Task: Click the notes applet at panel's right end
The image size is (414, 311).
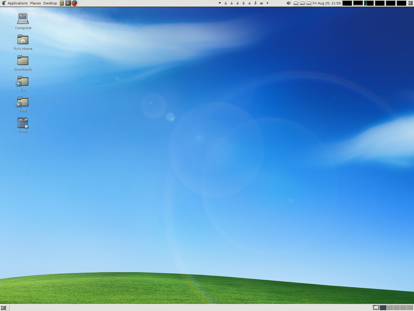Action: pos(411,3)
